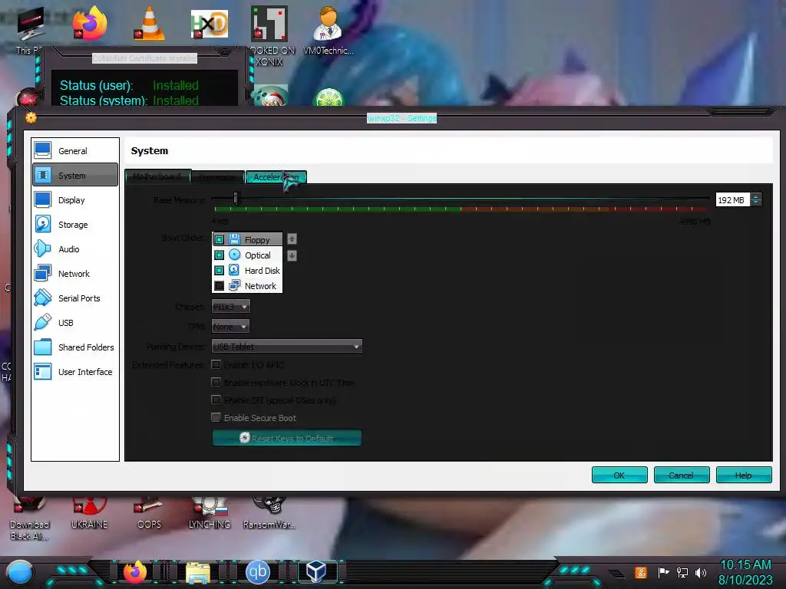The height and width of the screenshot is (589, 786).
Task: Uncheck the Hard Disk boot order checkbox
Action: pyautogui.click(x=219, y=271)
